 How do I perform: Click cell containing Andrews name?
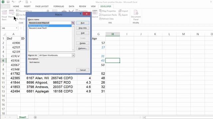tap(42, 87)
